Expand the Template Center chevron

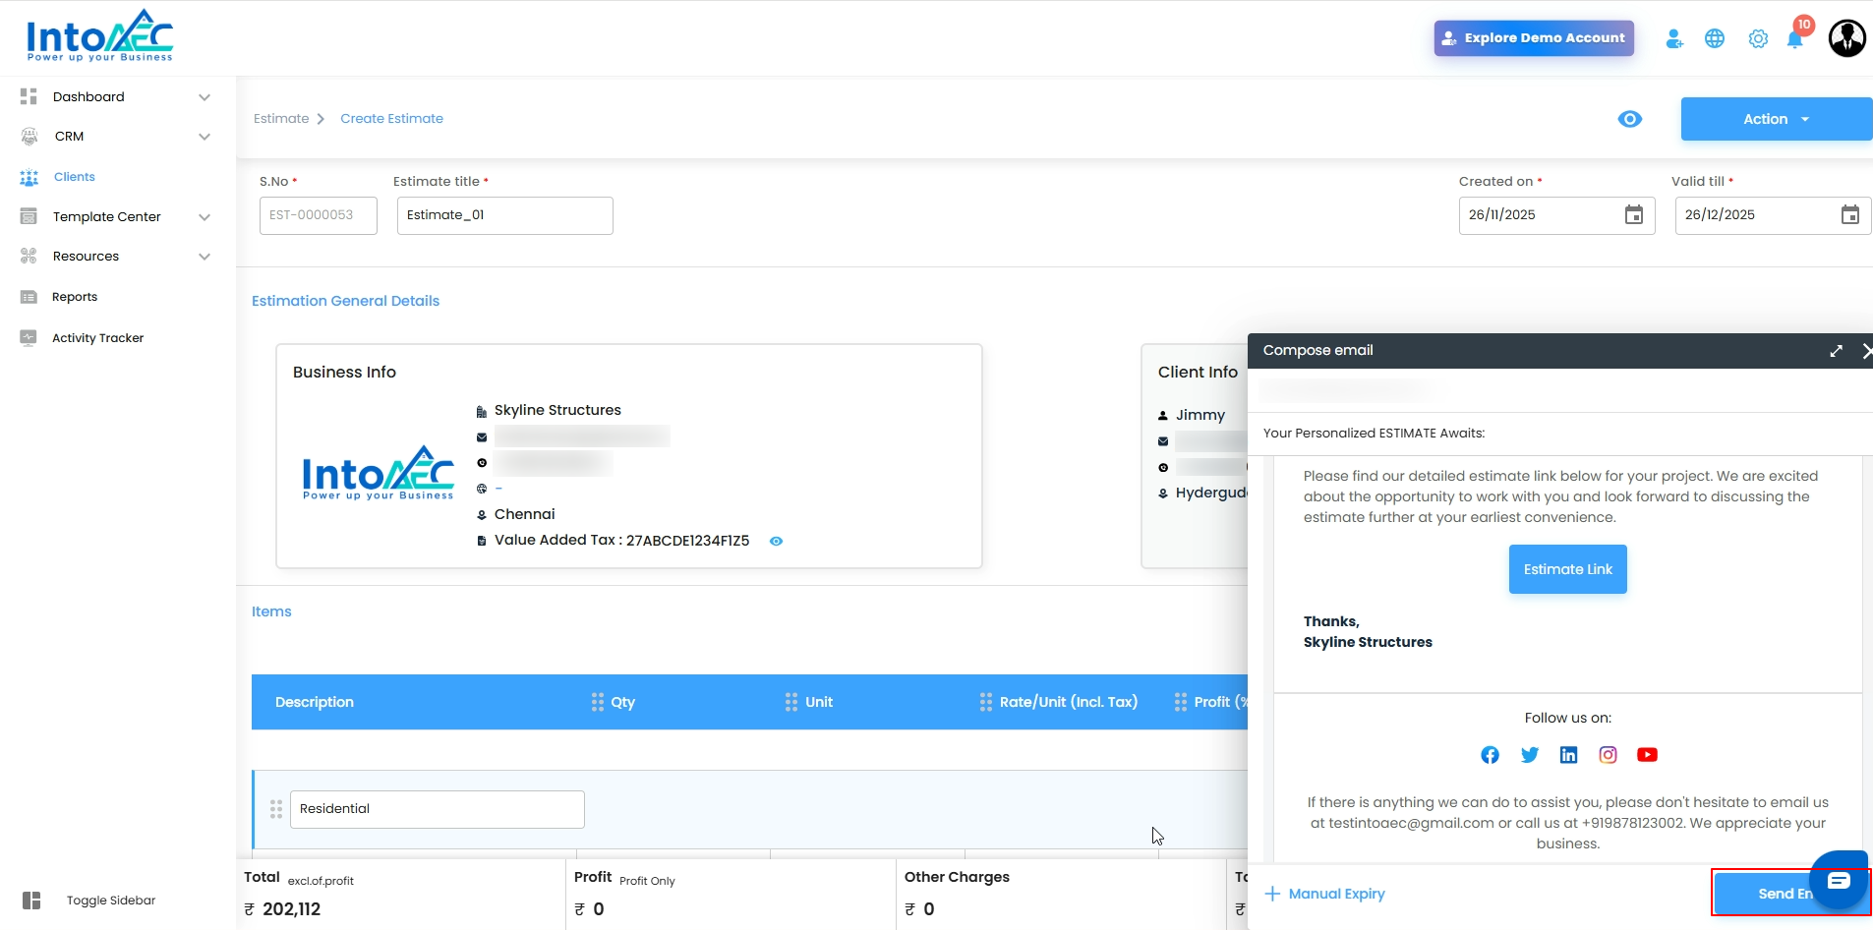point(205,217)
